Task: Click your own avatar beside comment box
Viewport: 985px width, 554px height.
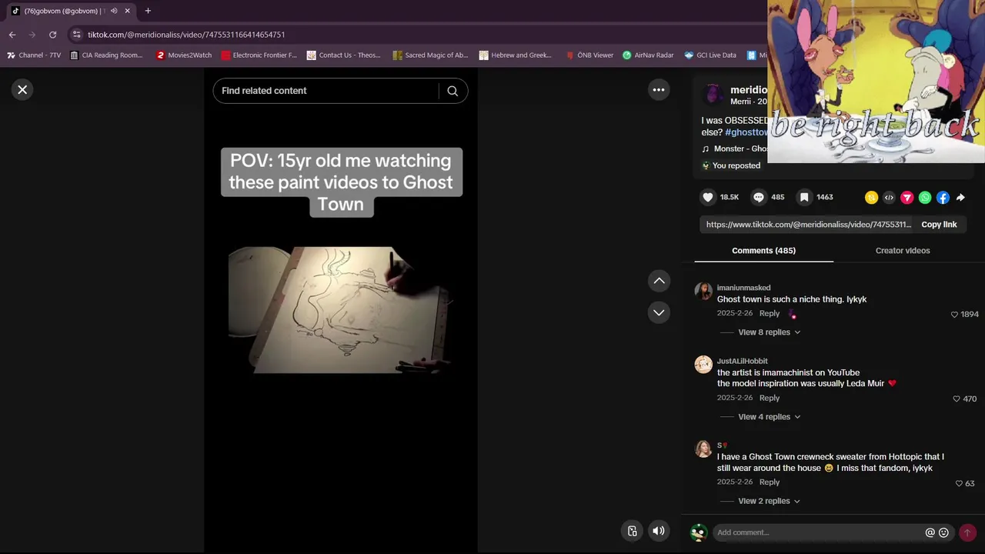Action: pos(699,532)
